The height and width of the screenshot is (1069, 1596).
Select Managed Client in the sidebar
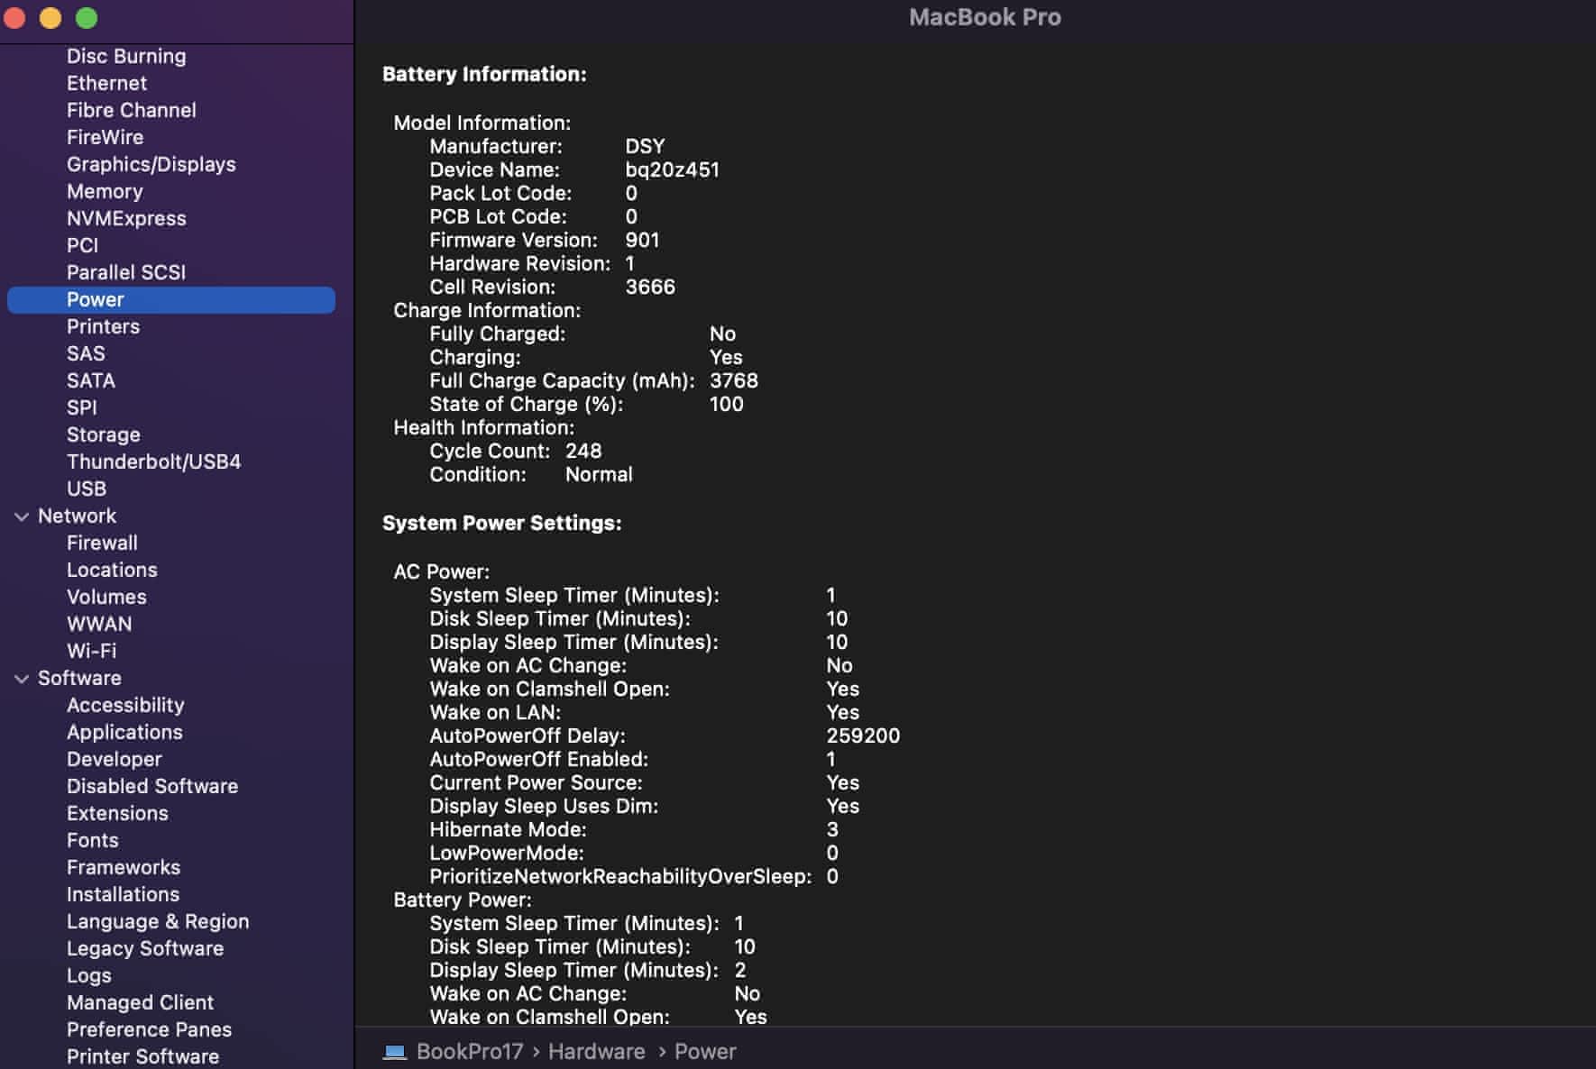pos(140,1002)
